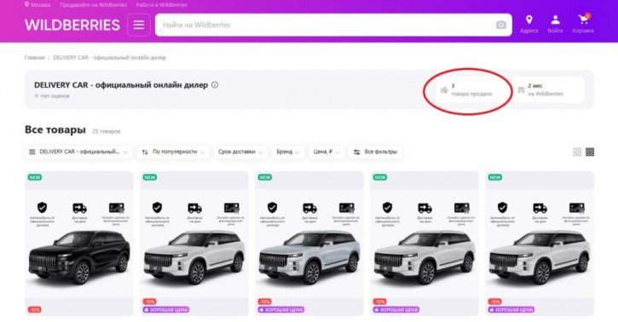
Task: Click the Главная breadcrumb link
Action: pos(34,57)
